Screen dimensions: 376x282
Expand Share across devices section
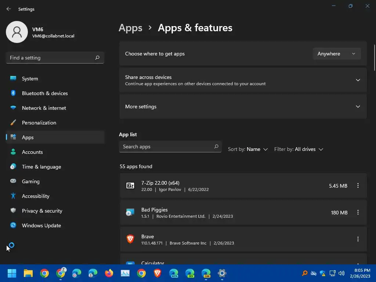243,80
